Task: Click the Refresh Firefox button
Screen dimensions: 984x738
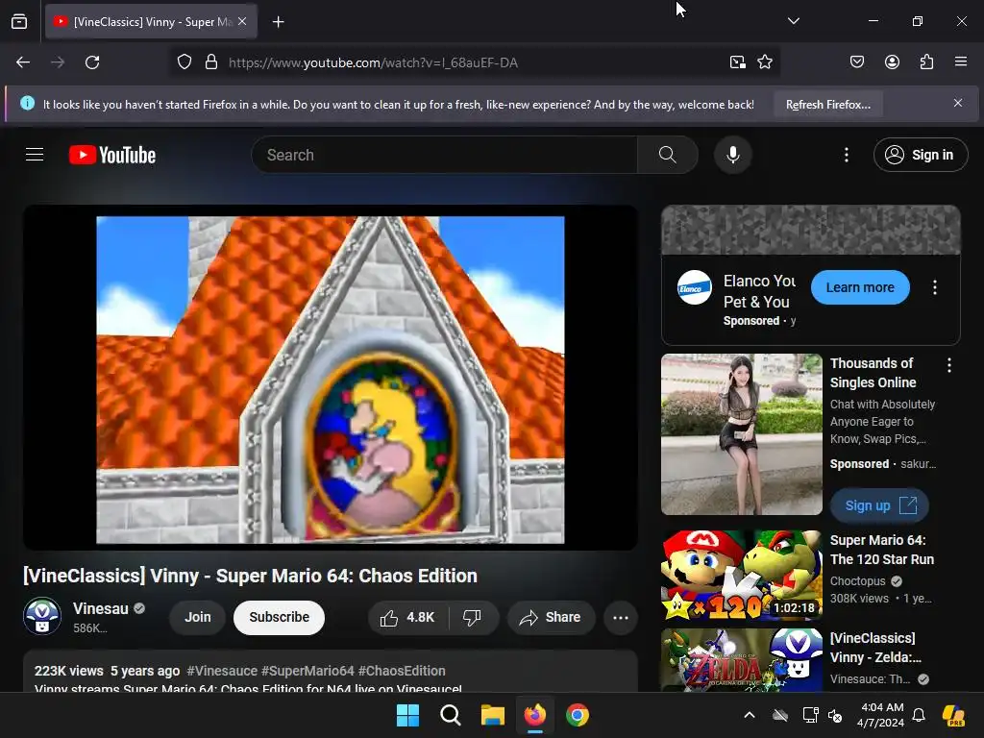Action: (x=827, y=105)
